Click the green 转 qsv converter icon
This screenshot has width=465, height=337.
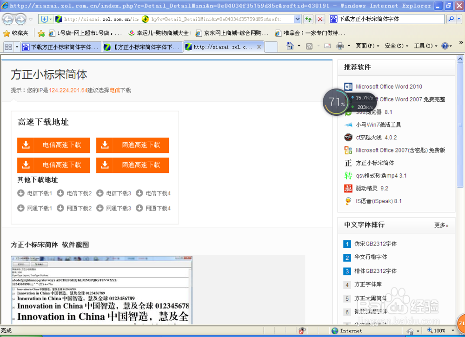click(x=348, y=176)
